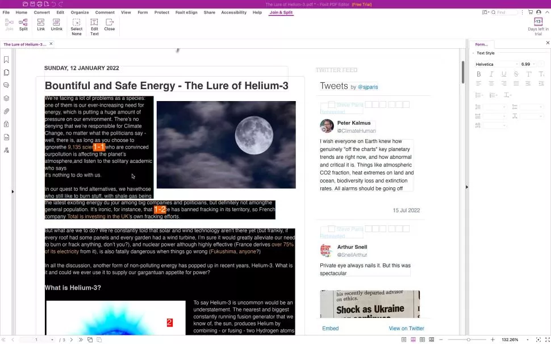Open the Comments panel in sidebar
This screenshot has width=551, height=344.
(6, 85)
